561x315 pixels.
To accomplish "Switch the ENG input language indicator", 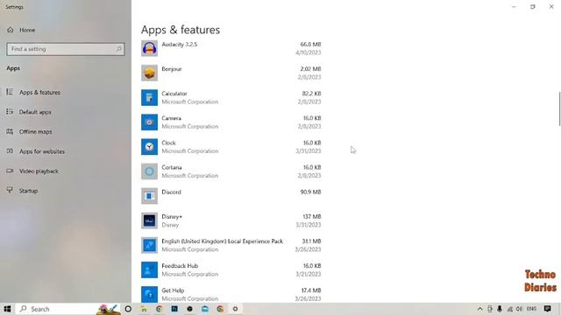I will (532, 309).
